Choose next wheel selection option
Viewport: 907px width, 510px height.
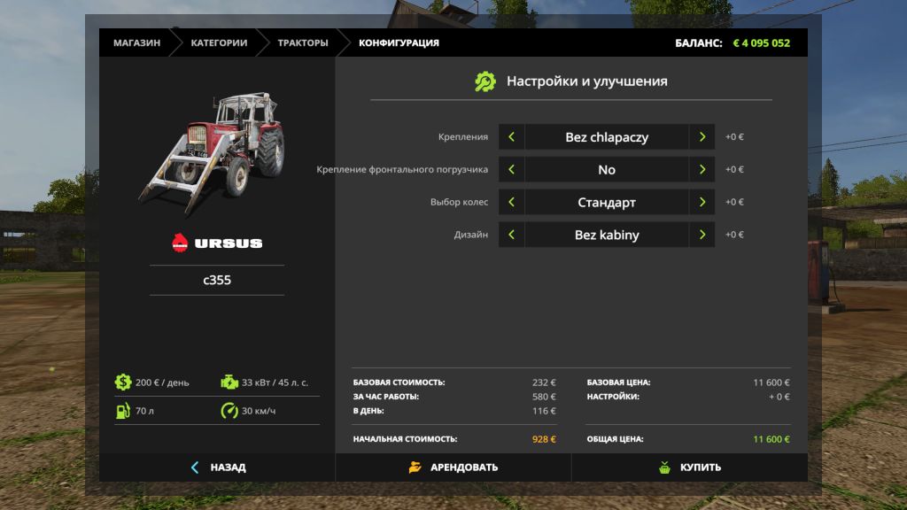point(702,202)
